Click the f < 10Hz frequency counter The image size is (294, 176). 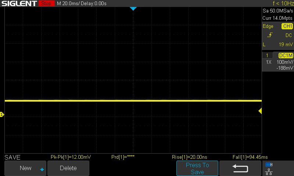pyautogui.click(x=283, y=3)
